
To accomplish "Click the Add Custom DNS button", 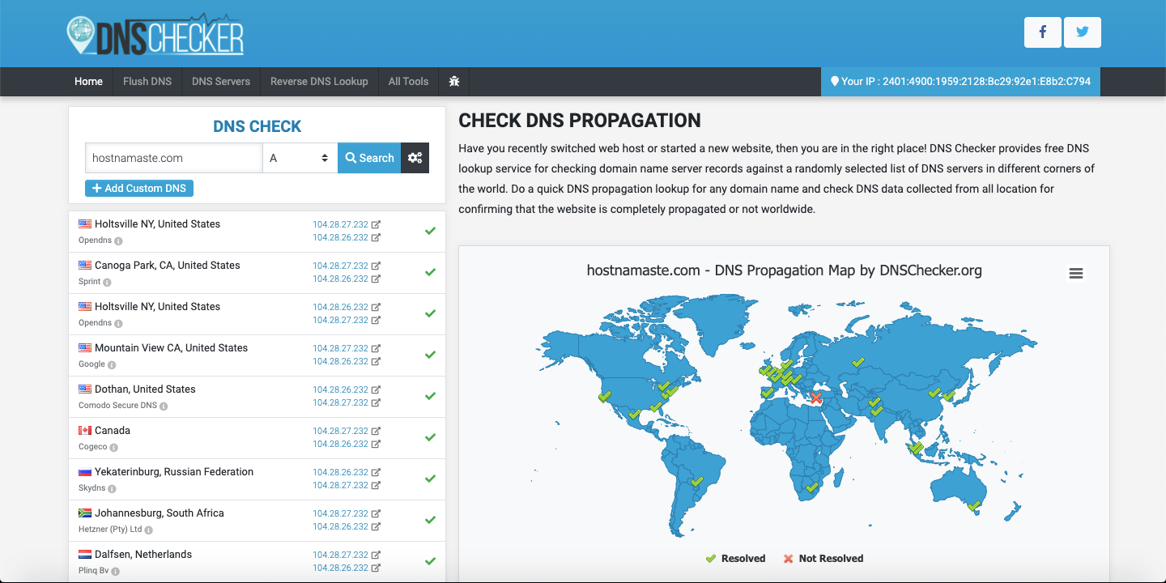I will (138, 188).
